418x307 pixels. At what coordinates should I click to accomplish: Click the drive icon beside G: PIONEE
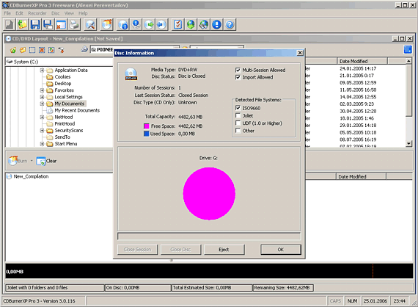(84, 49)
